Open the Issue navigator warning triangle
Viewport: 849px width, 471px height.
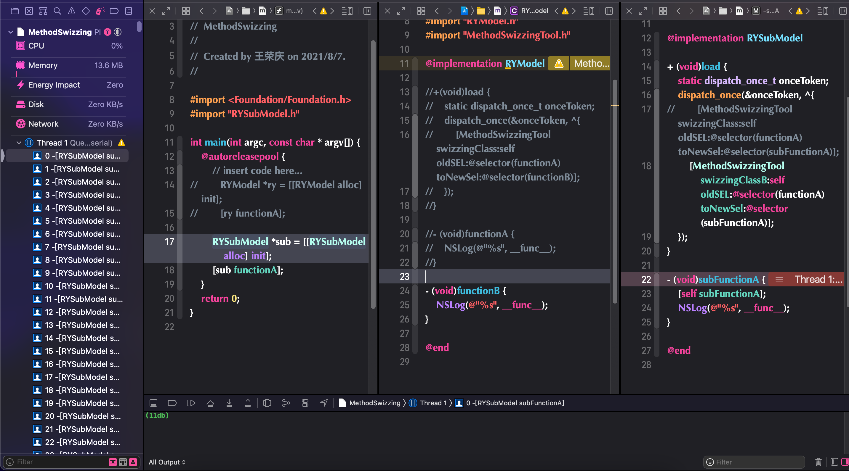coord(71,11)
